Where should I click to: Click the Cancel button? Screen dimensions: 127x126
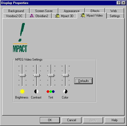click(71, 120)
